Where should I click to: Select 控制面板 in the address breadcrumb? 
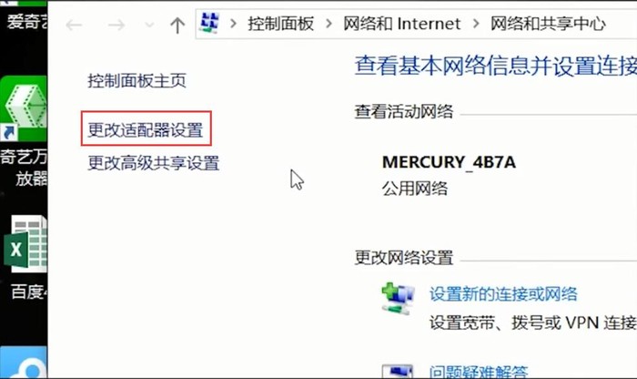[280, 24]
